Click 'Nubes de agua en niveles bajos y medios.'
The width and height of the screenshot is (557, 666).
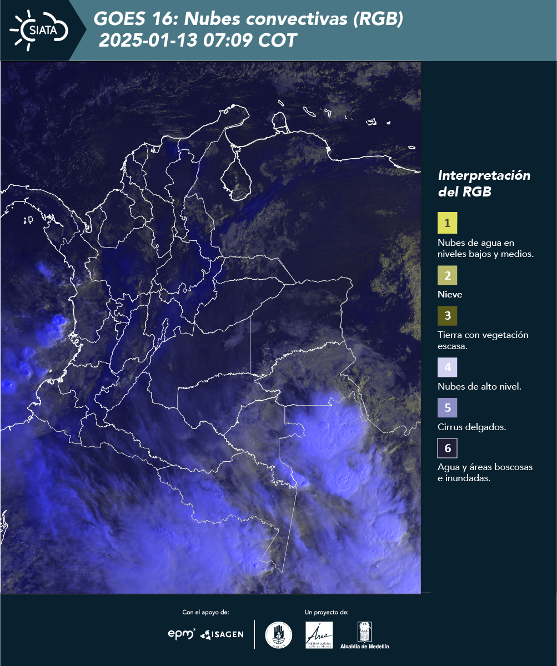click(x=485, y=249)
